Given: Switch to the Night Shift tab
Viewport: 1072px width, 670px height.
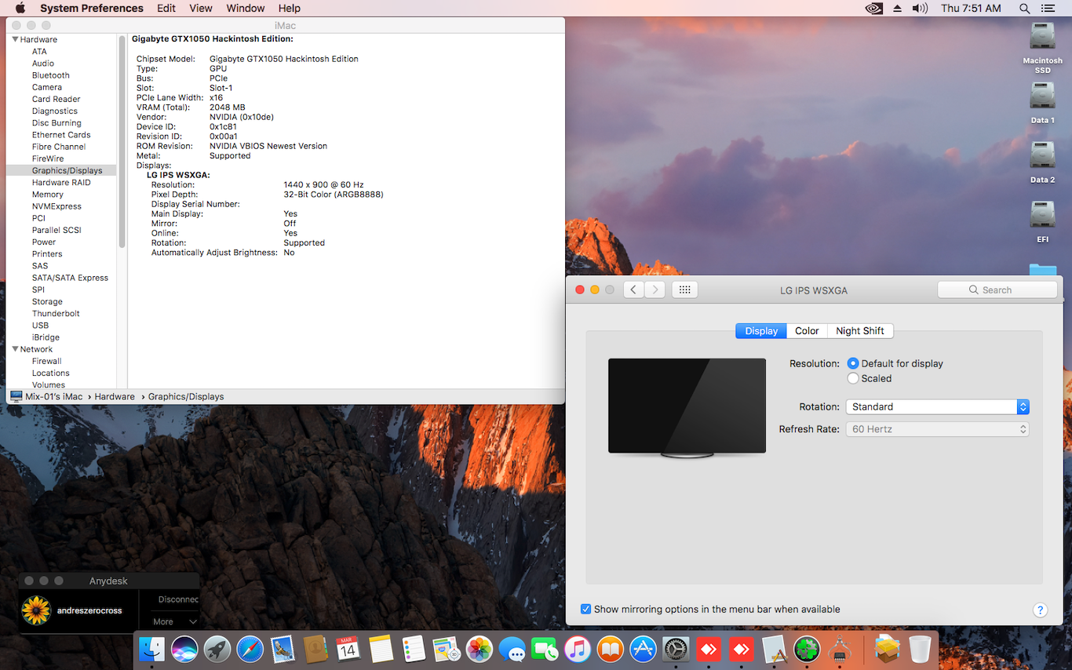Looking at the screenshot, I should (x=860, y=331).
